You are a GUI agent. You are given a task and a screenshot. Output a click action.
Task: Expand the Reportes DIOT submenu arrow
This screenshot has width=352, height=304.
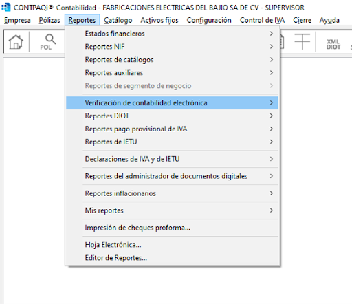pyautogui.click(x=272, y=116)
